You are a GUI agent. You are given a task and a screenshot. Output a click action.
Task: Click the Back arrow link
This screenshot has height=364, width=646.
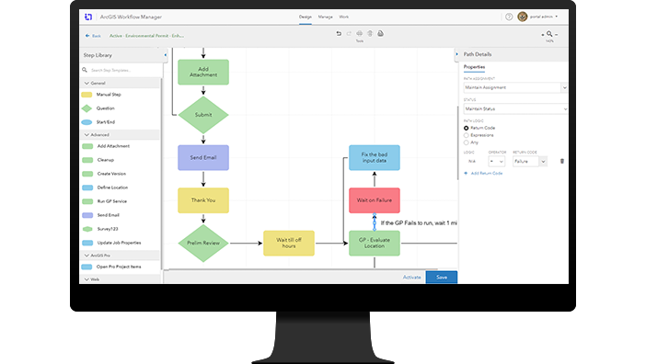click(93, 36)
